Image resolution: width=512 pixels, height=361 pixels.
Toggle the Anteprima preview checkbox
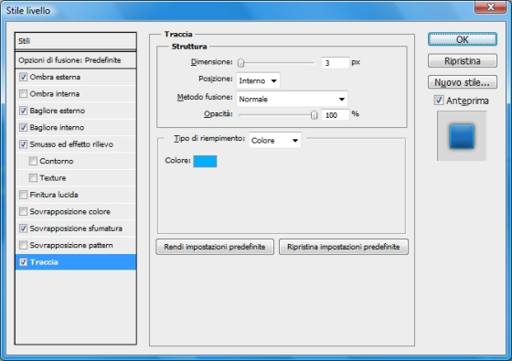[x=439, y=101]
